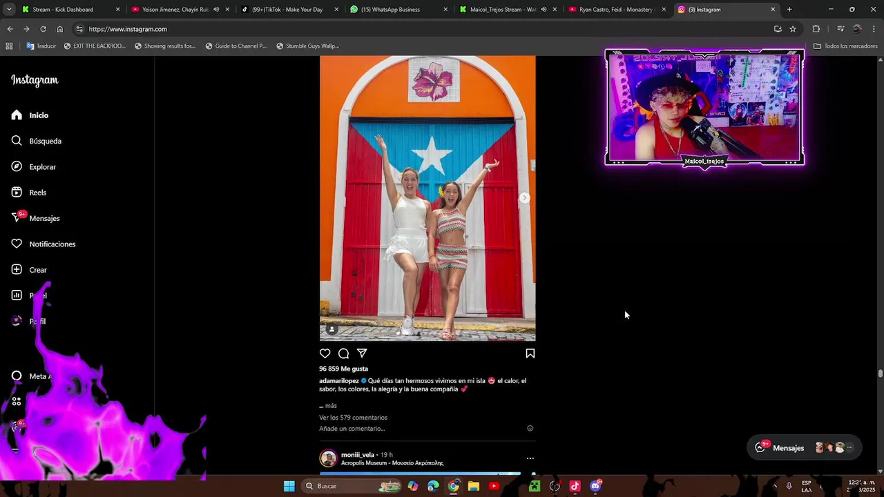Open moniii_vela avatar story
Viewport: 884px width, 497px height.
pos(328,458)
